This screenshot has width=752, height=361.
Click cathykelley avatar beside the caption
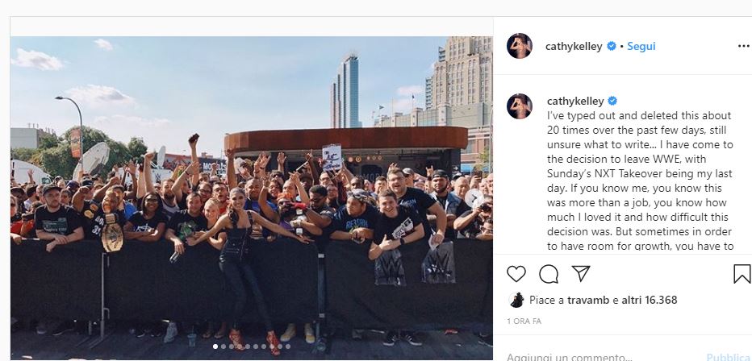[x=520, y=106]
